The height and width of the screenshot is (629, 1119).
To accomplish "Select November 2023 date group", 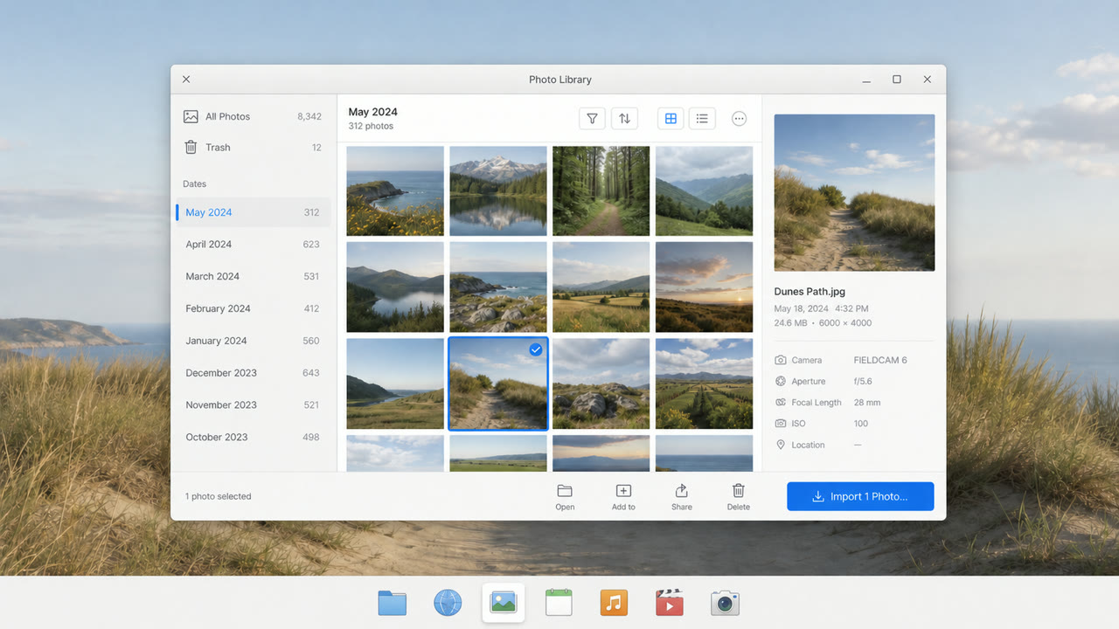I will [x=254, y=405].
